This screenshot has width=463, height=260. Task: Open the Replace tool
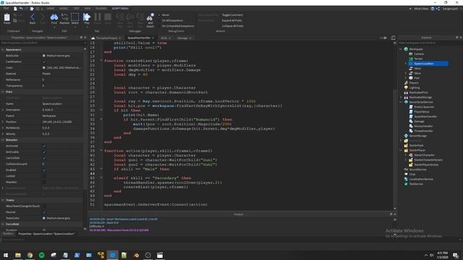64,18
